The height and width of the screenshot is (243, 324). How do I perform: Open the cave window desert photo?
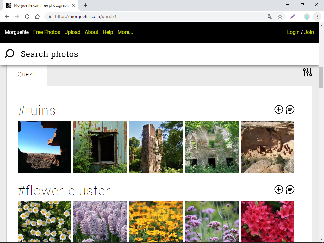tap(44, 147)
